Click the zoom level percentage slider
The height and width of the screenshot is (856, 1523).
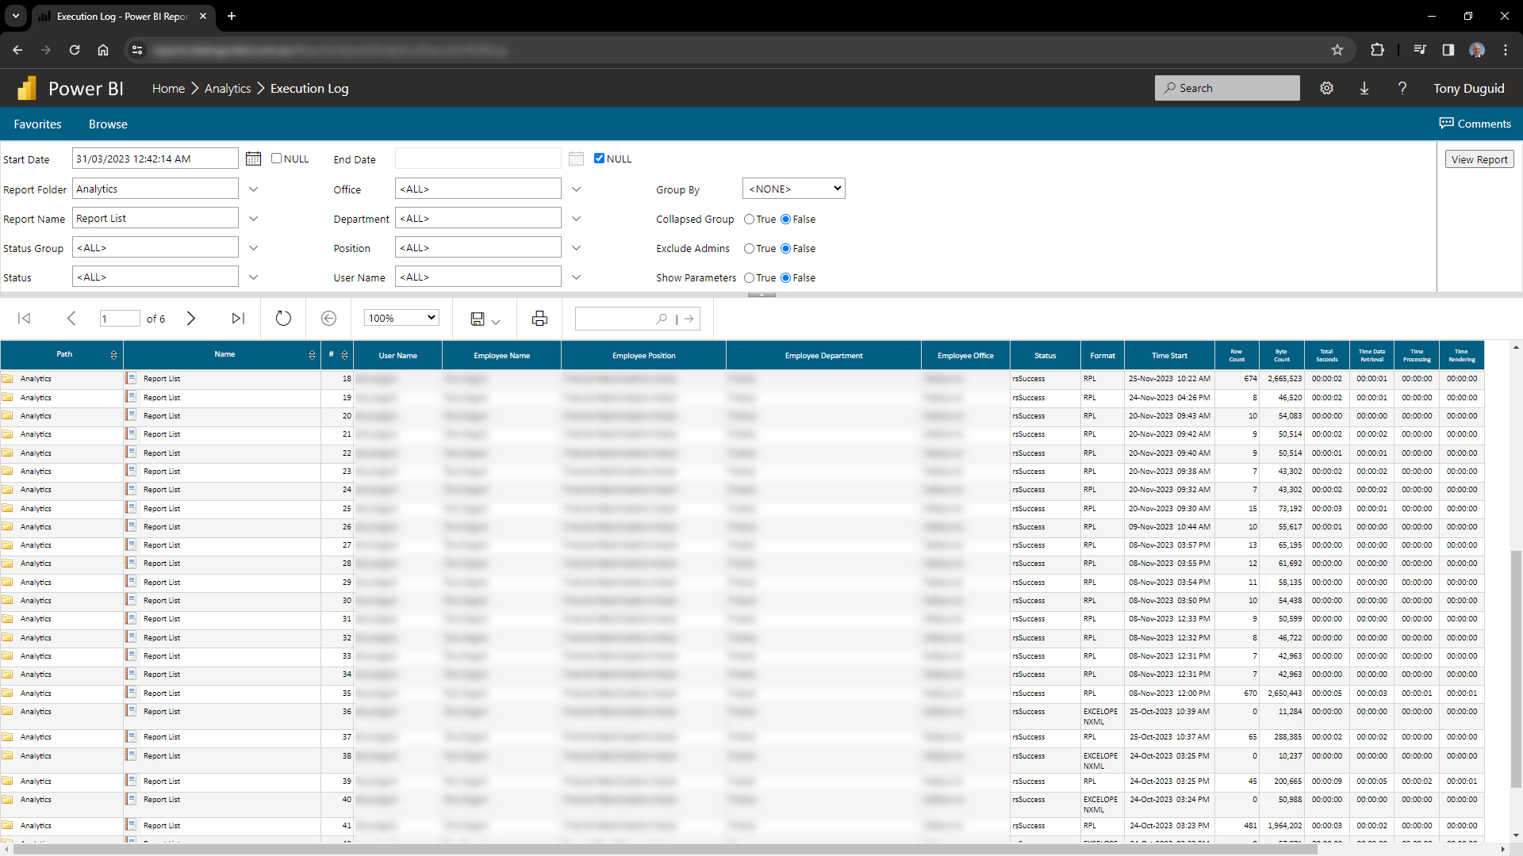tap(400, 318)
